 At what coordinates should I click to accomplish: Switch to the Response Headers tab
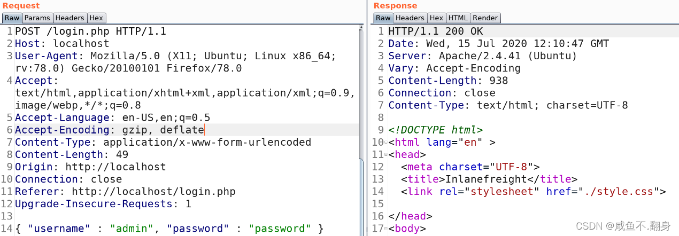click(410, 18)
